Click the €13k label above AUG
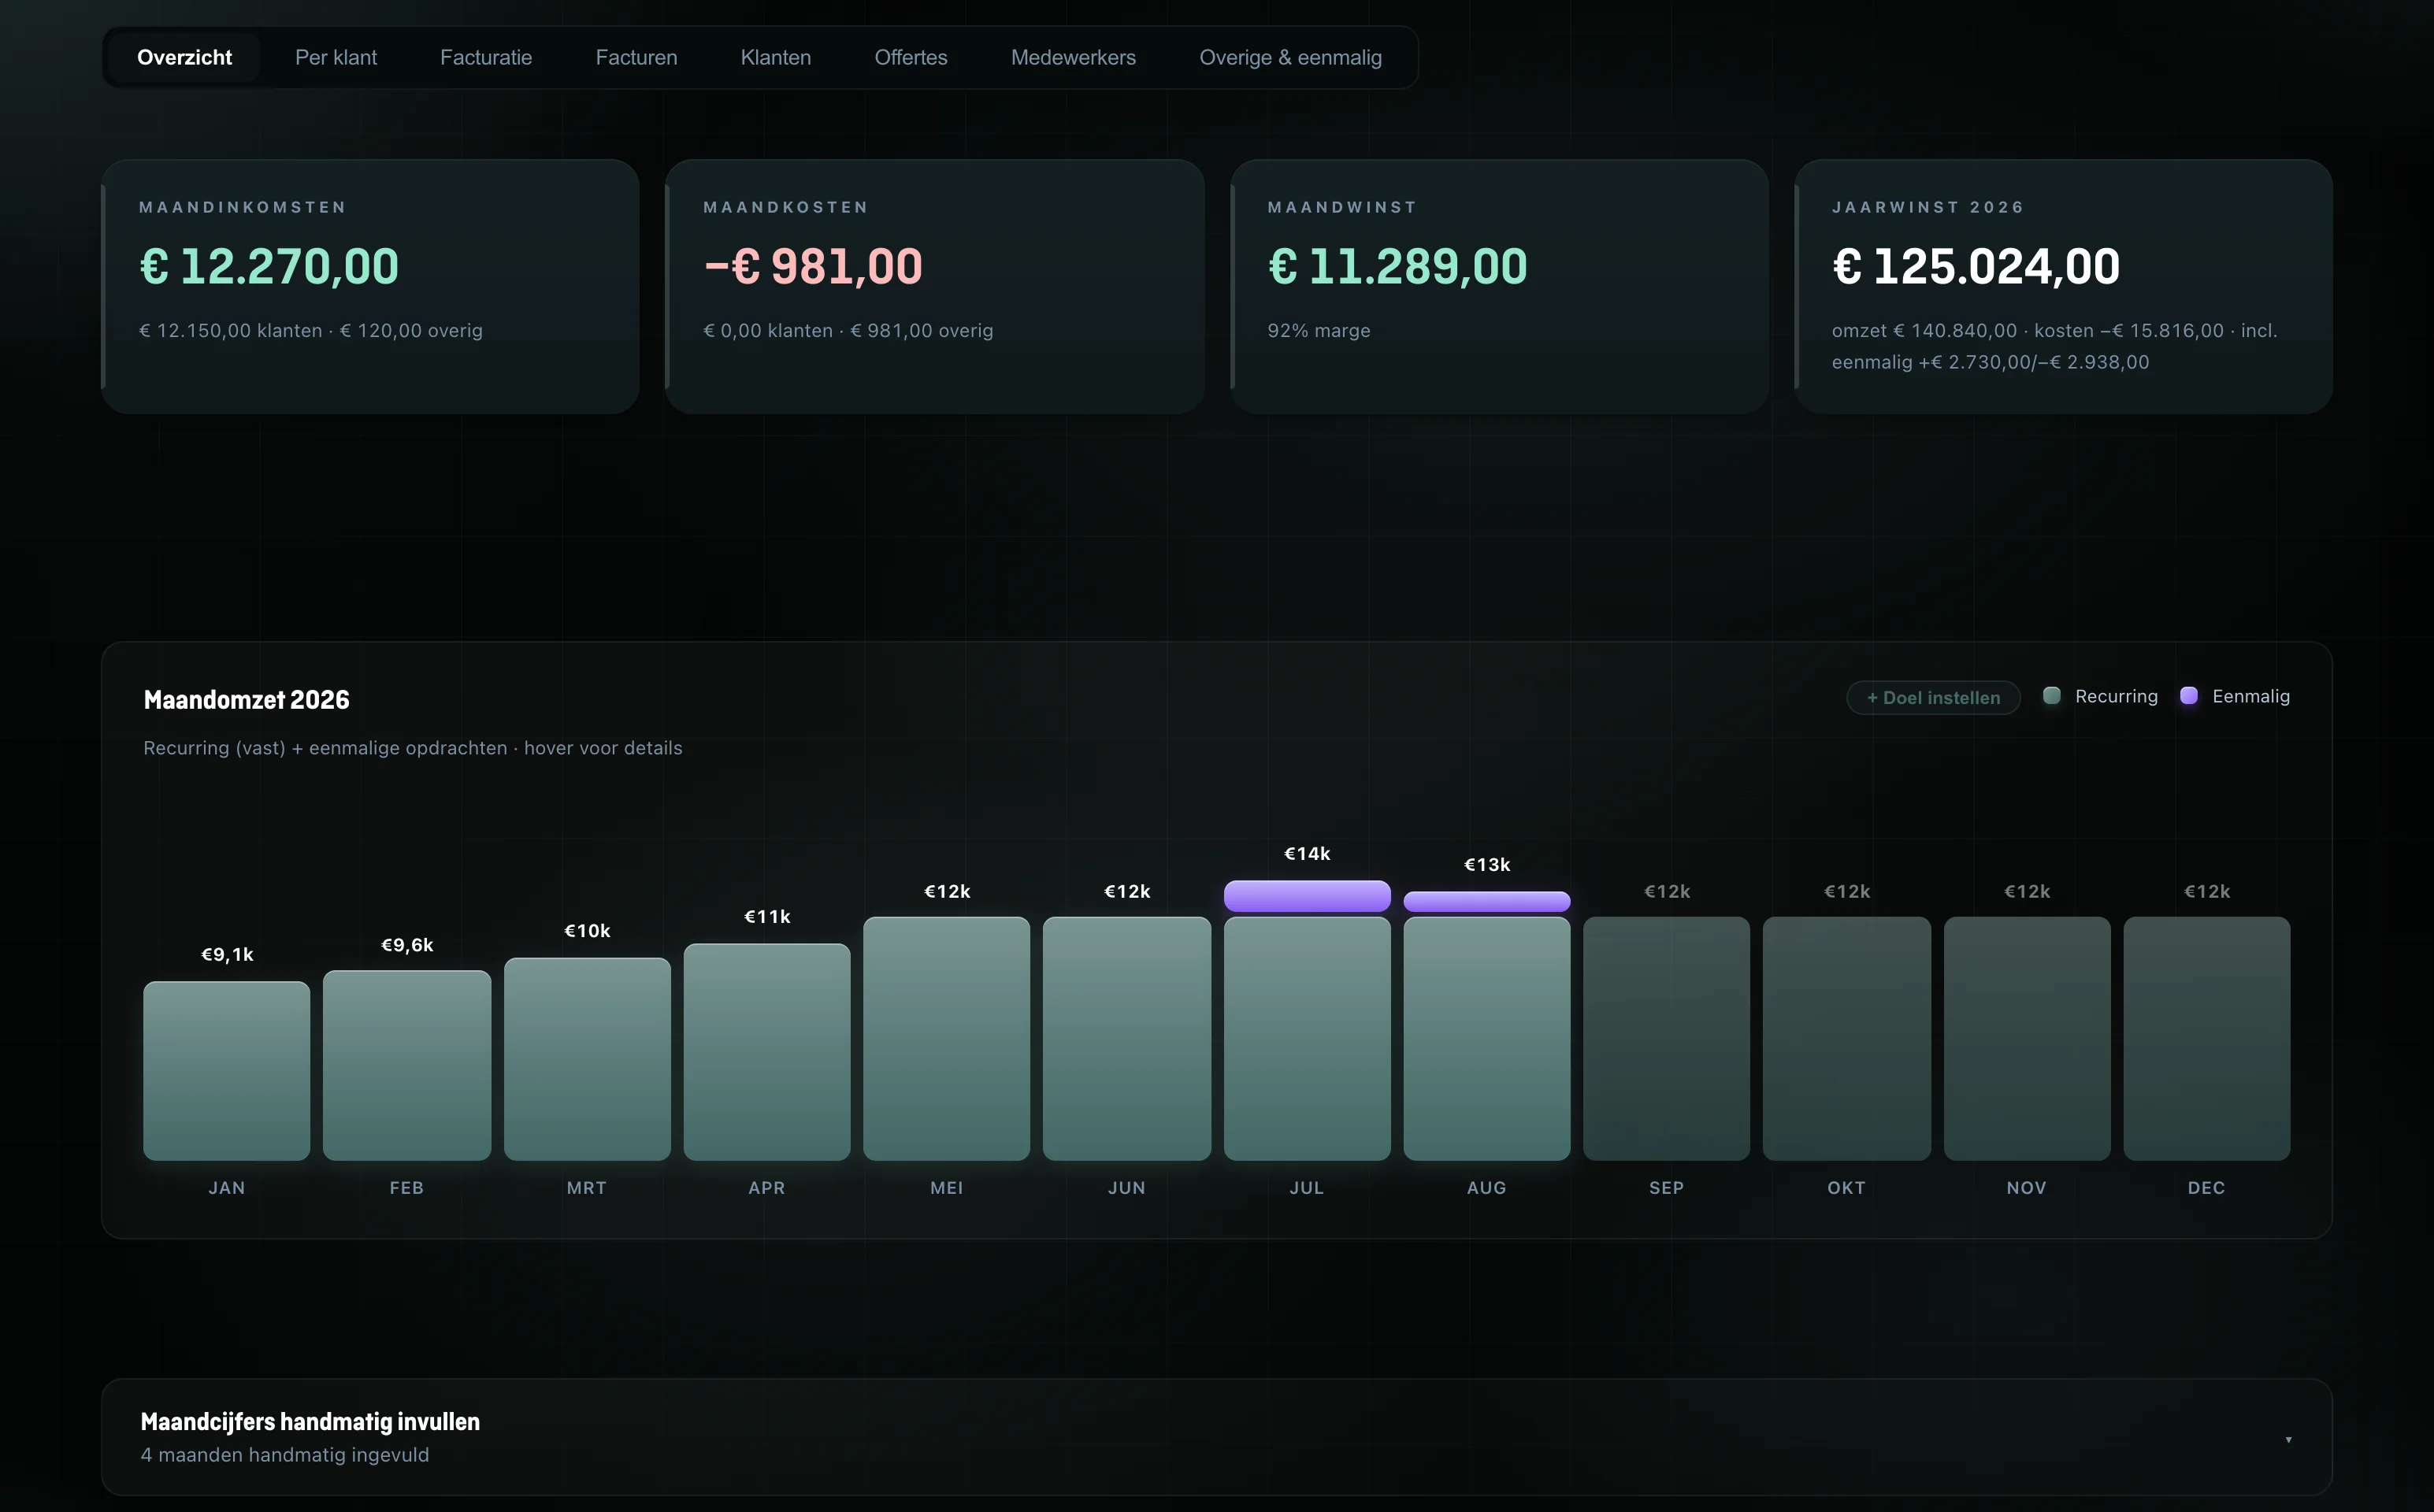This screenshot has height=1512, width=2434. 1487,864
